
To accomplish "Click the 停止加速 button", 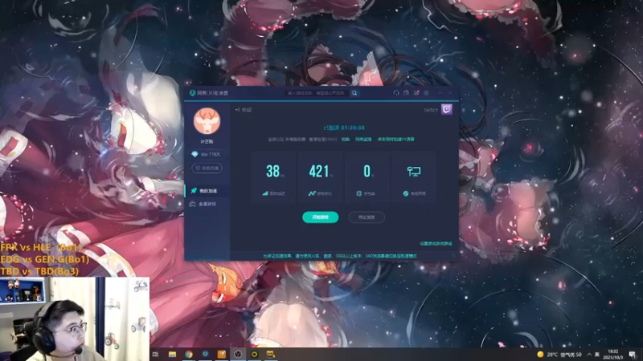I will 367,217.
